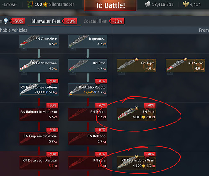Select the Impetuoso destroyer card
Viewport: 209px width, 176px height.
pyautogui.click(x=88, y=41)
